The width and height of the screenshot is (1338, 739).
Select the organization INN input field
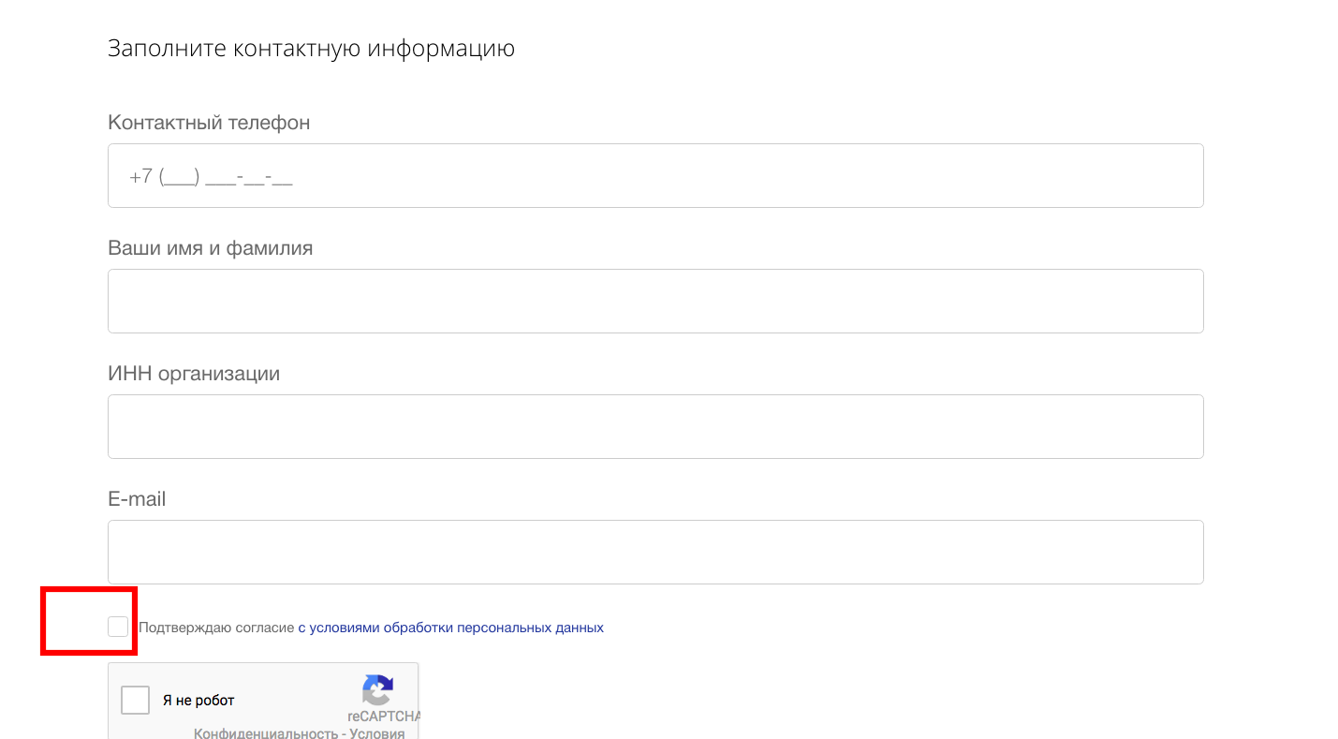655,427
